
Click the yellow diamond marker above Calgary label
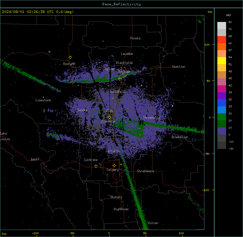coord(114,166)
